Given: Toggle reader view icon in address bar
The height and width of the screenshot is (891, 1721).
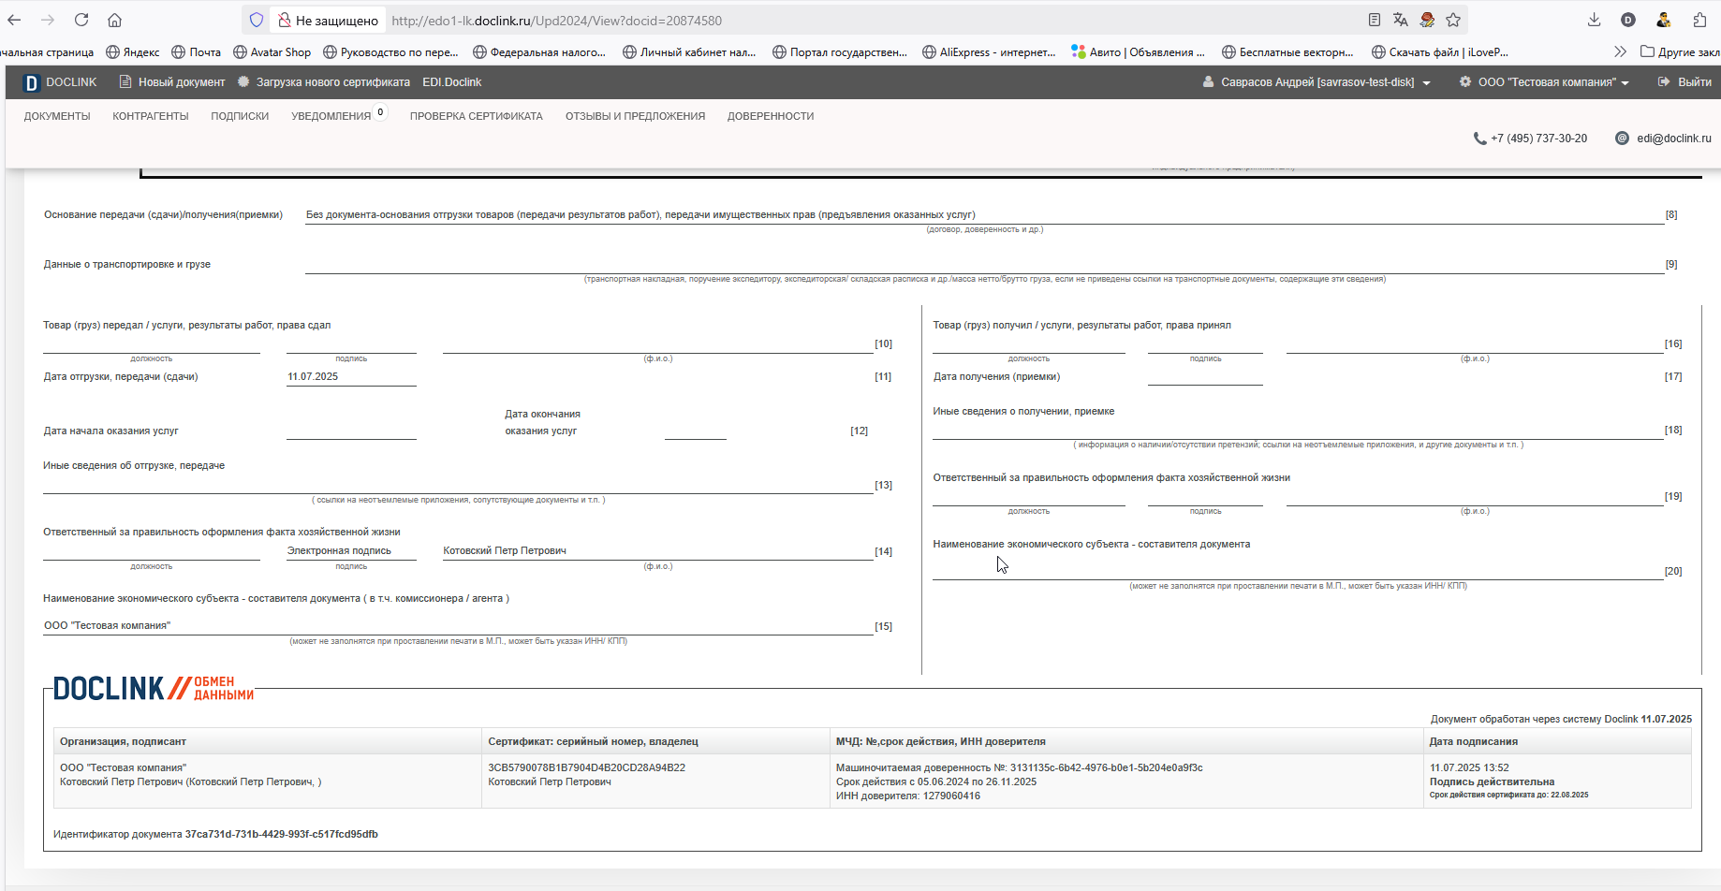Looking at the screenshot, I should pos(1375,20).
